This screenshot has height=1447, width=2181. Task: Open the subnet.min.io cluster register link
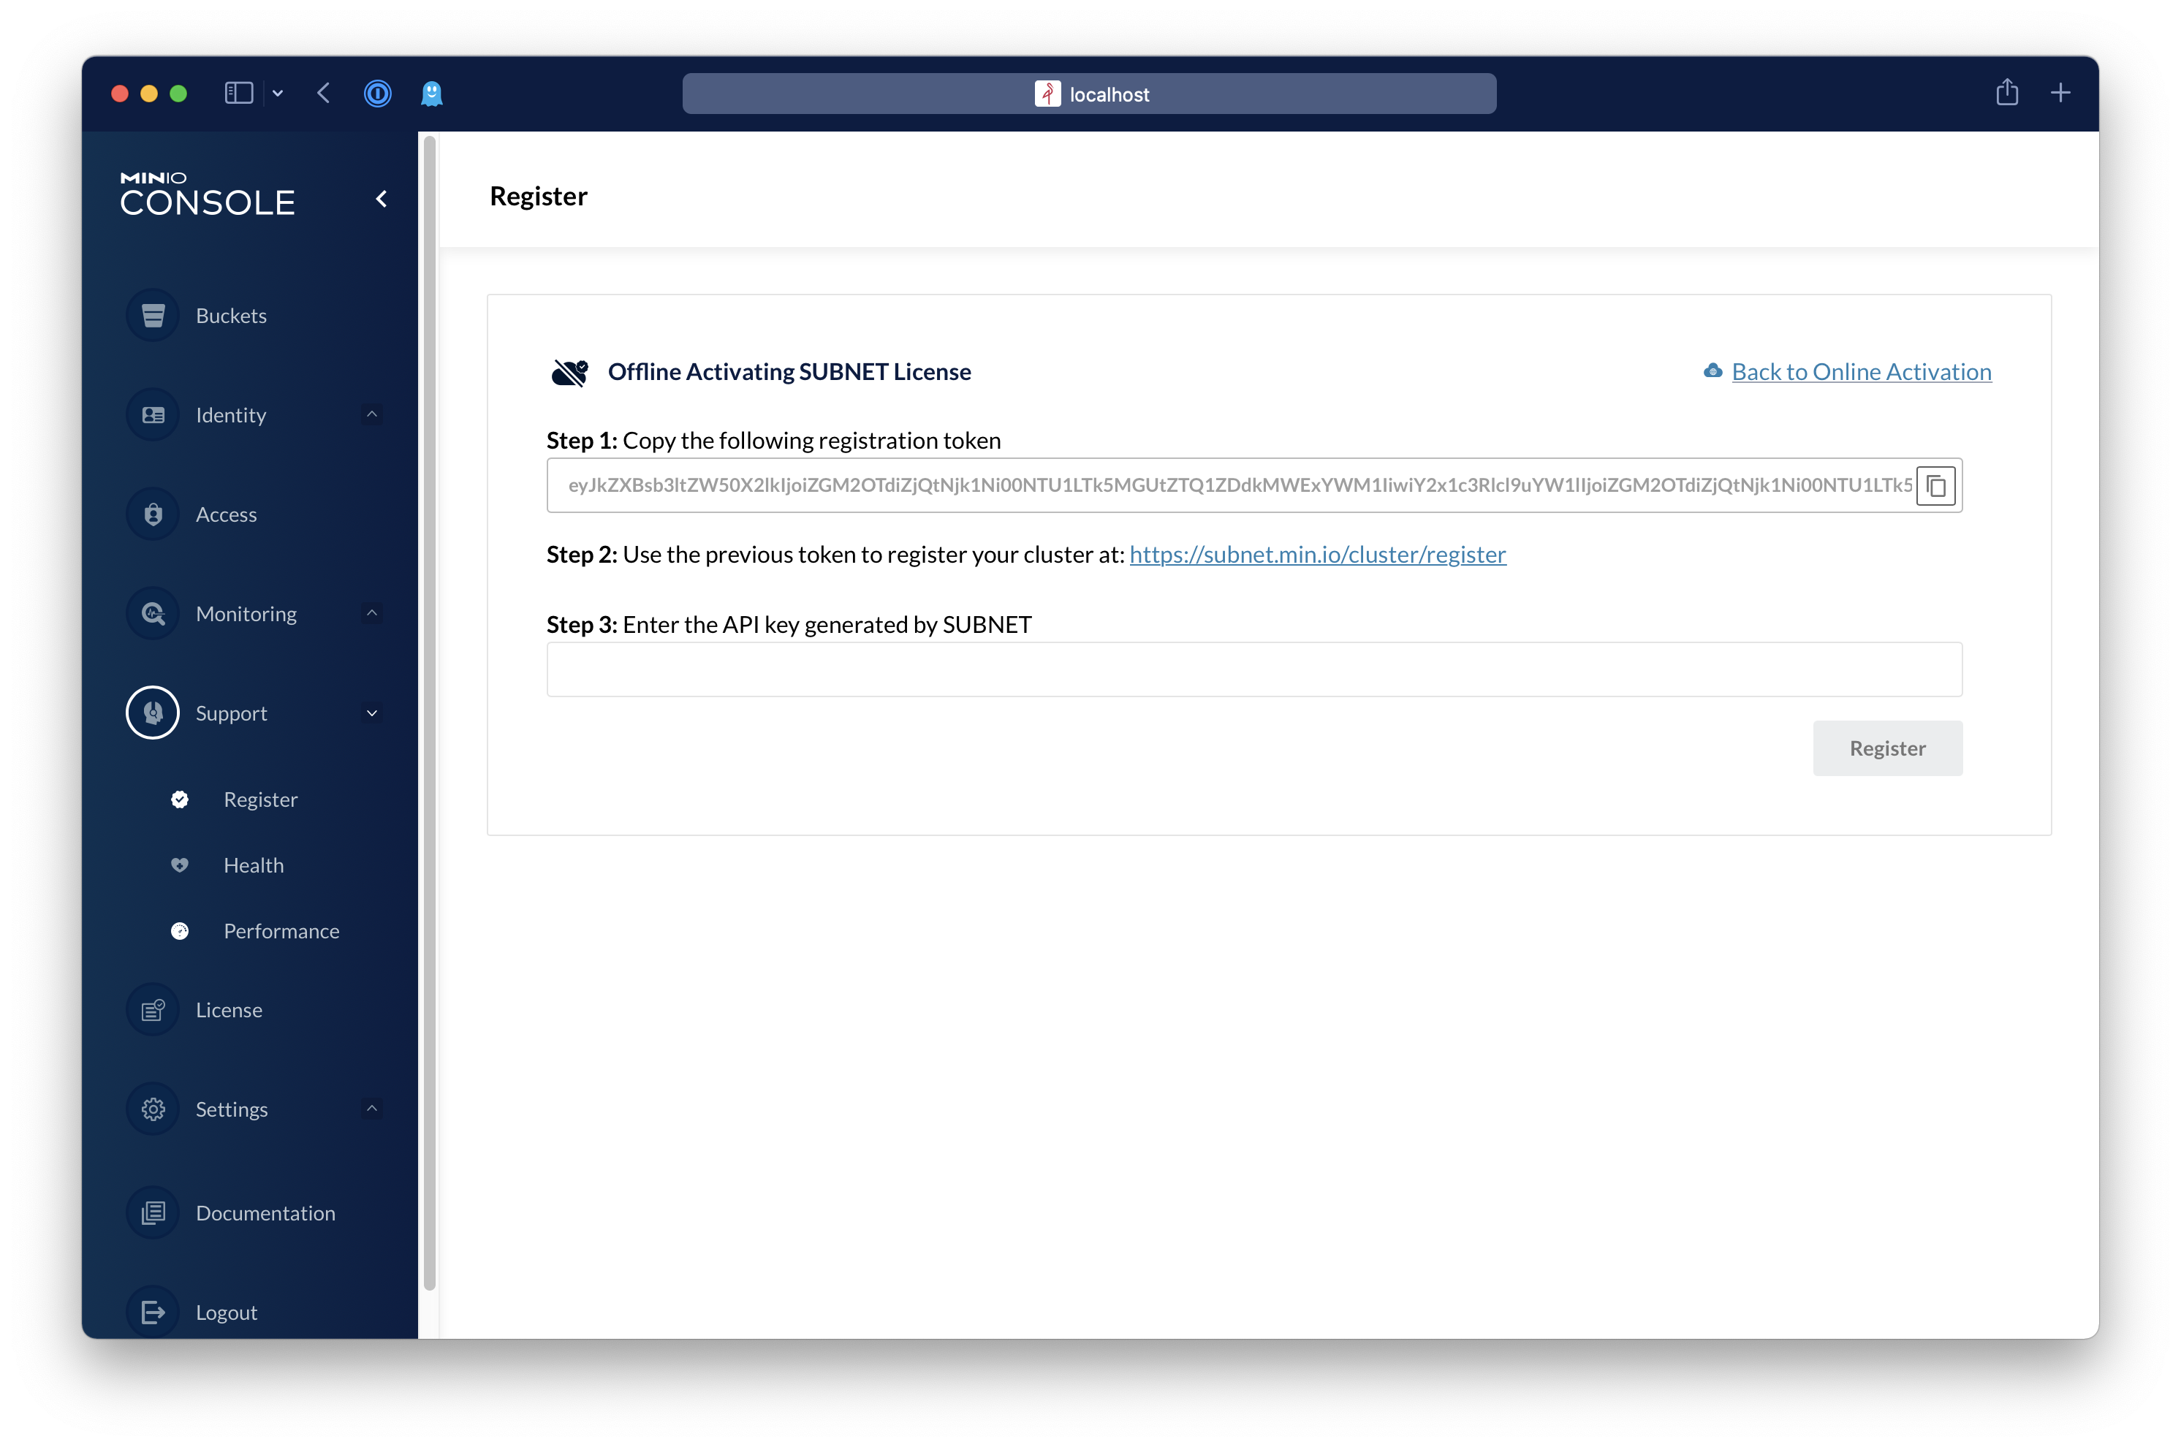tap(1318, 554)
